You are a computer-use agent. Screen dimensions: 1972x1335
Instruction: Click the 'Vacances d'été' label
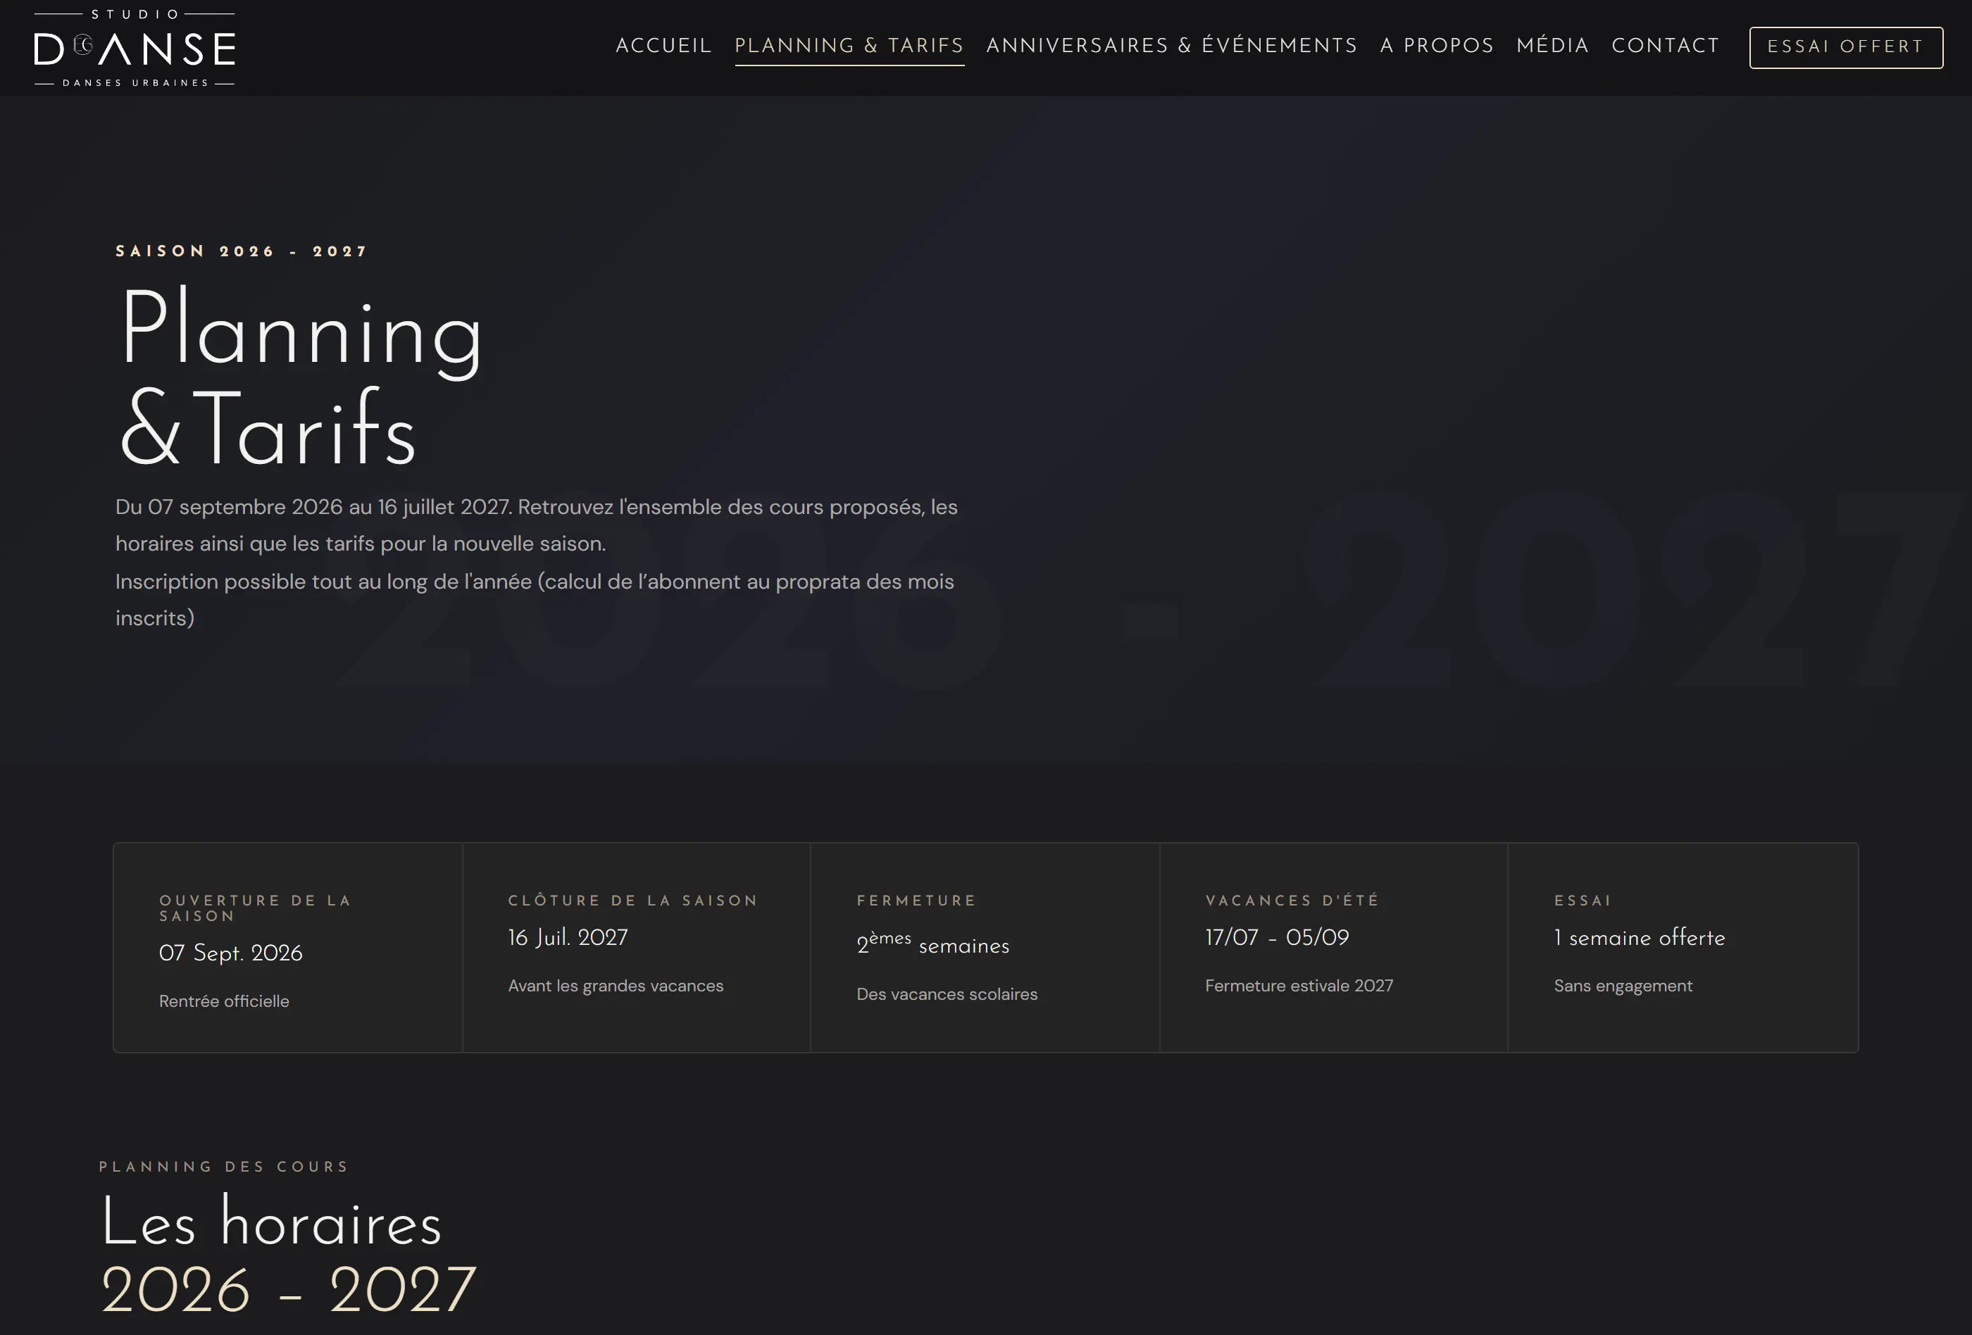(1292, 900)
